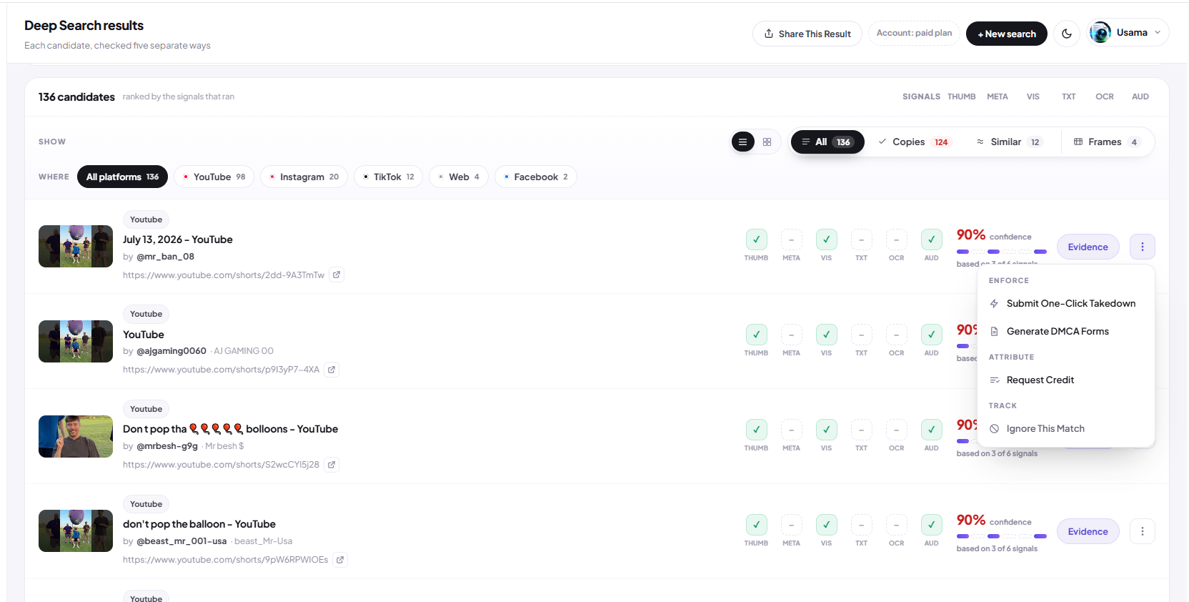Open the Dont pop tha bolloons thumbnail

click(x=76, y=436)
